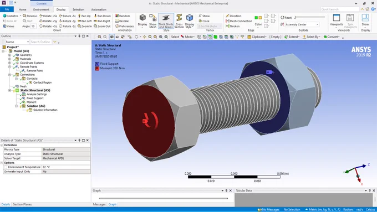Click the red Moment legend swatch
Image resolution: width=377 pixels, height=212 pixels.
pos(97,68)
